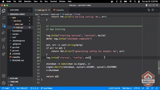The width and height of the screenshot is (160, 90).
Task: Change the LF end of line sequence
Action: (143, 88)
